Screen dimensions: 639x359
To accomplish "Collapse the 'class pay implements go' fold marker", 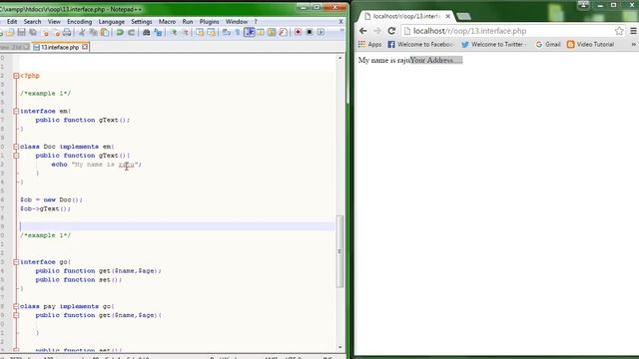I will tap(16, 306).
